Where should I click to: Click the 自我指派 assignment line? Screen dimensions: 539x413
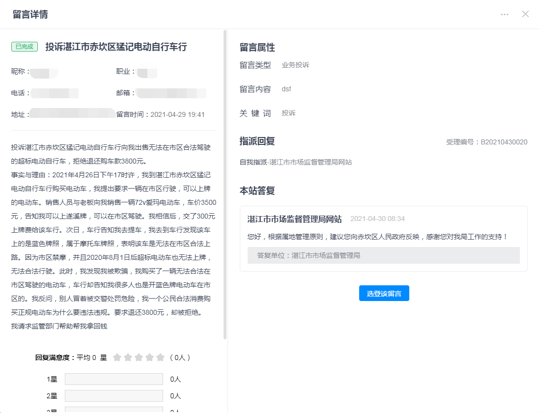point(295,162)
